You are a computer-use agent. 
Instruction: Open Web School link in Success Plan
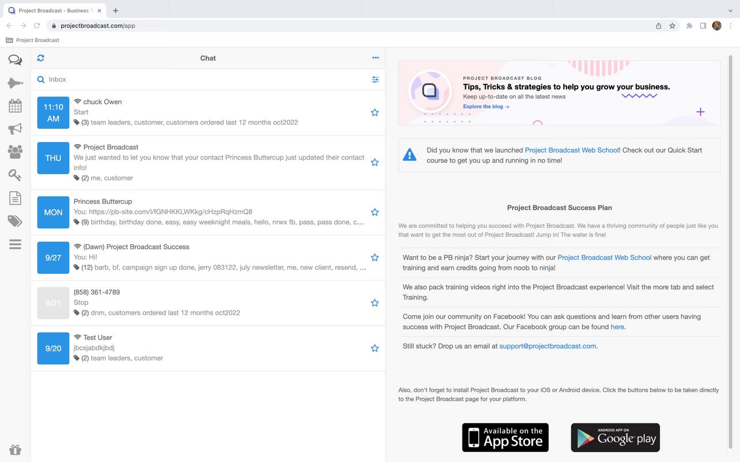pyautogui.click(x=604, y=258)
